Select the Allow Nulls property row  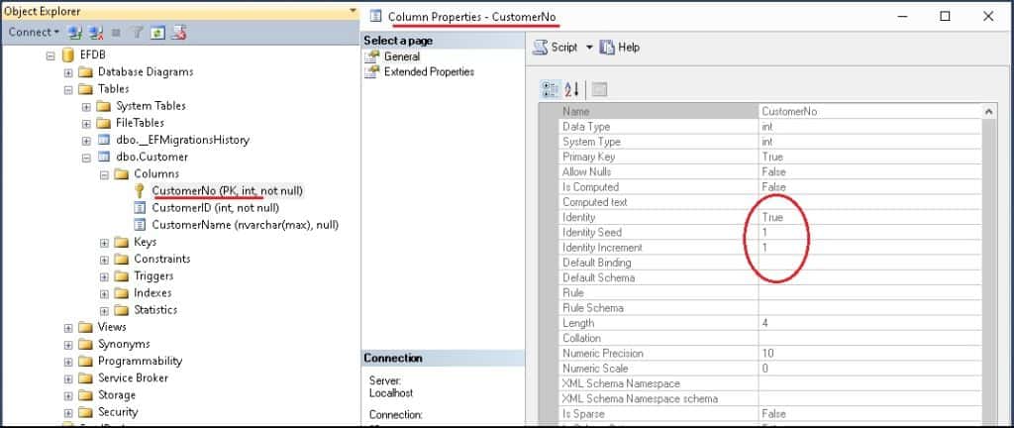[x=769, y=171]
